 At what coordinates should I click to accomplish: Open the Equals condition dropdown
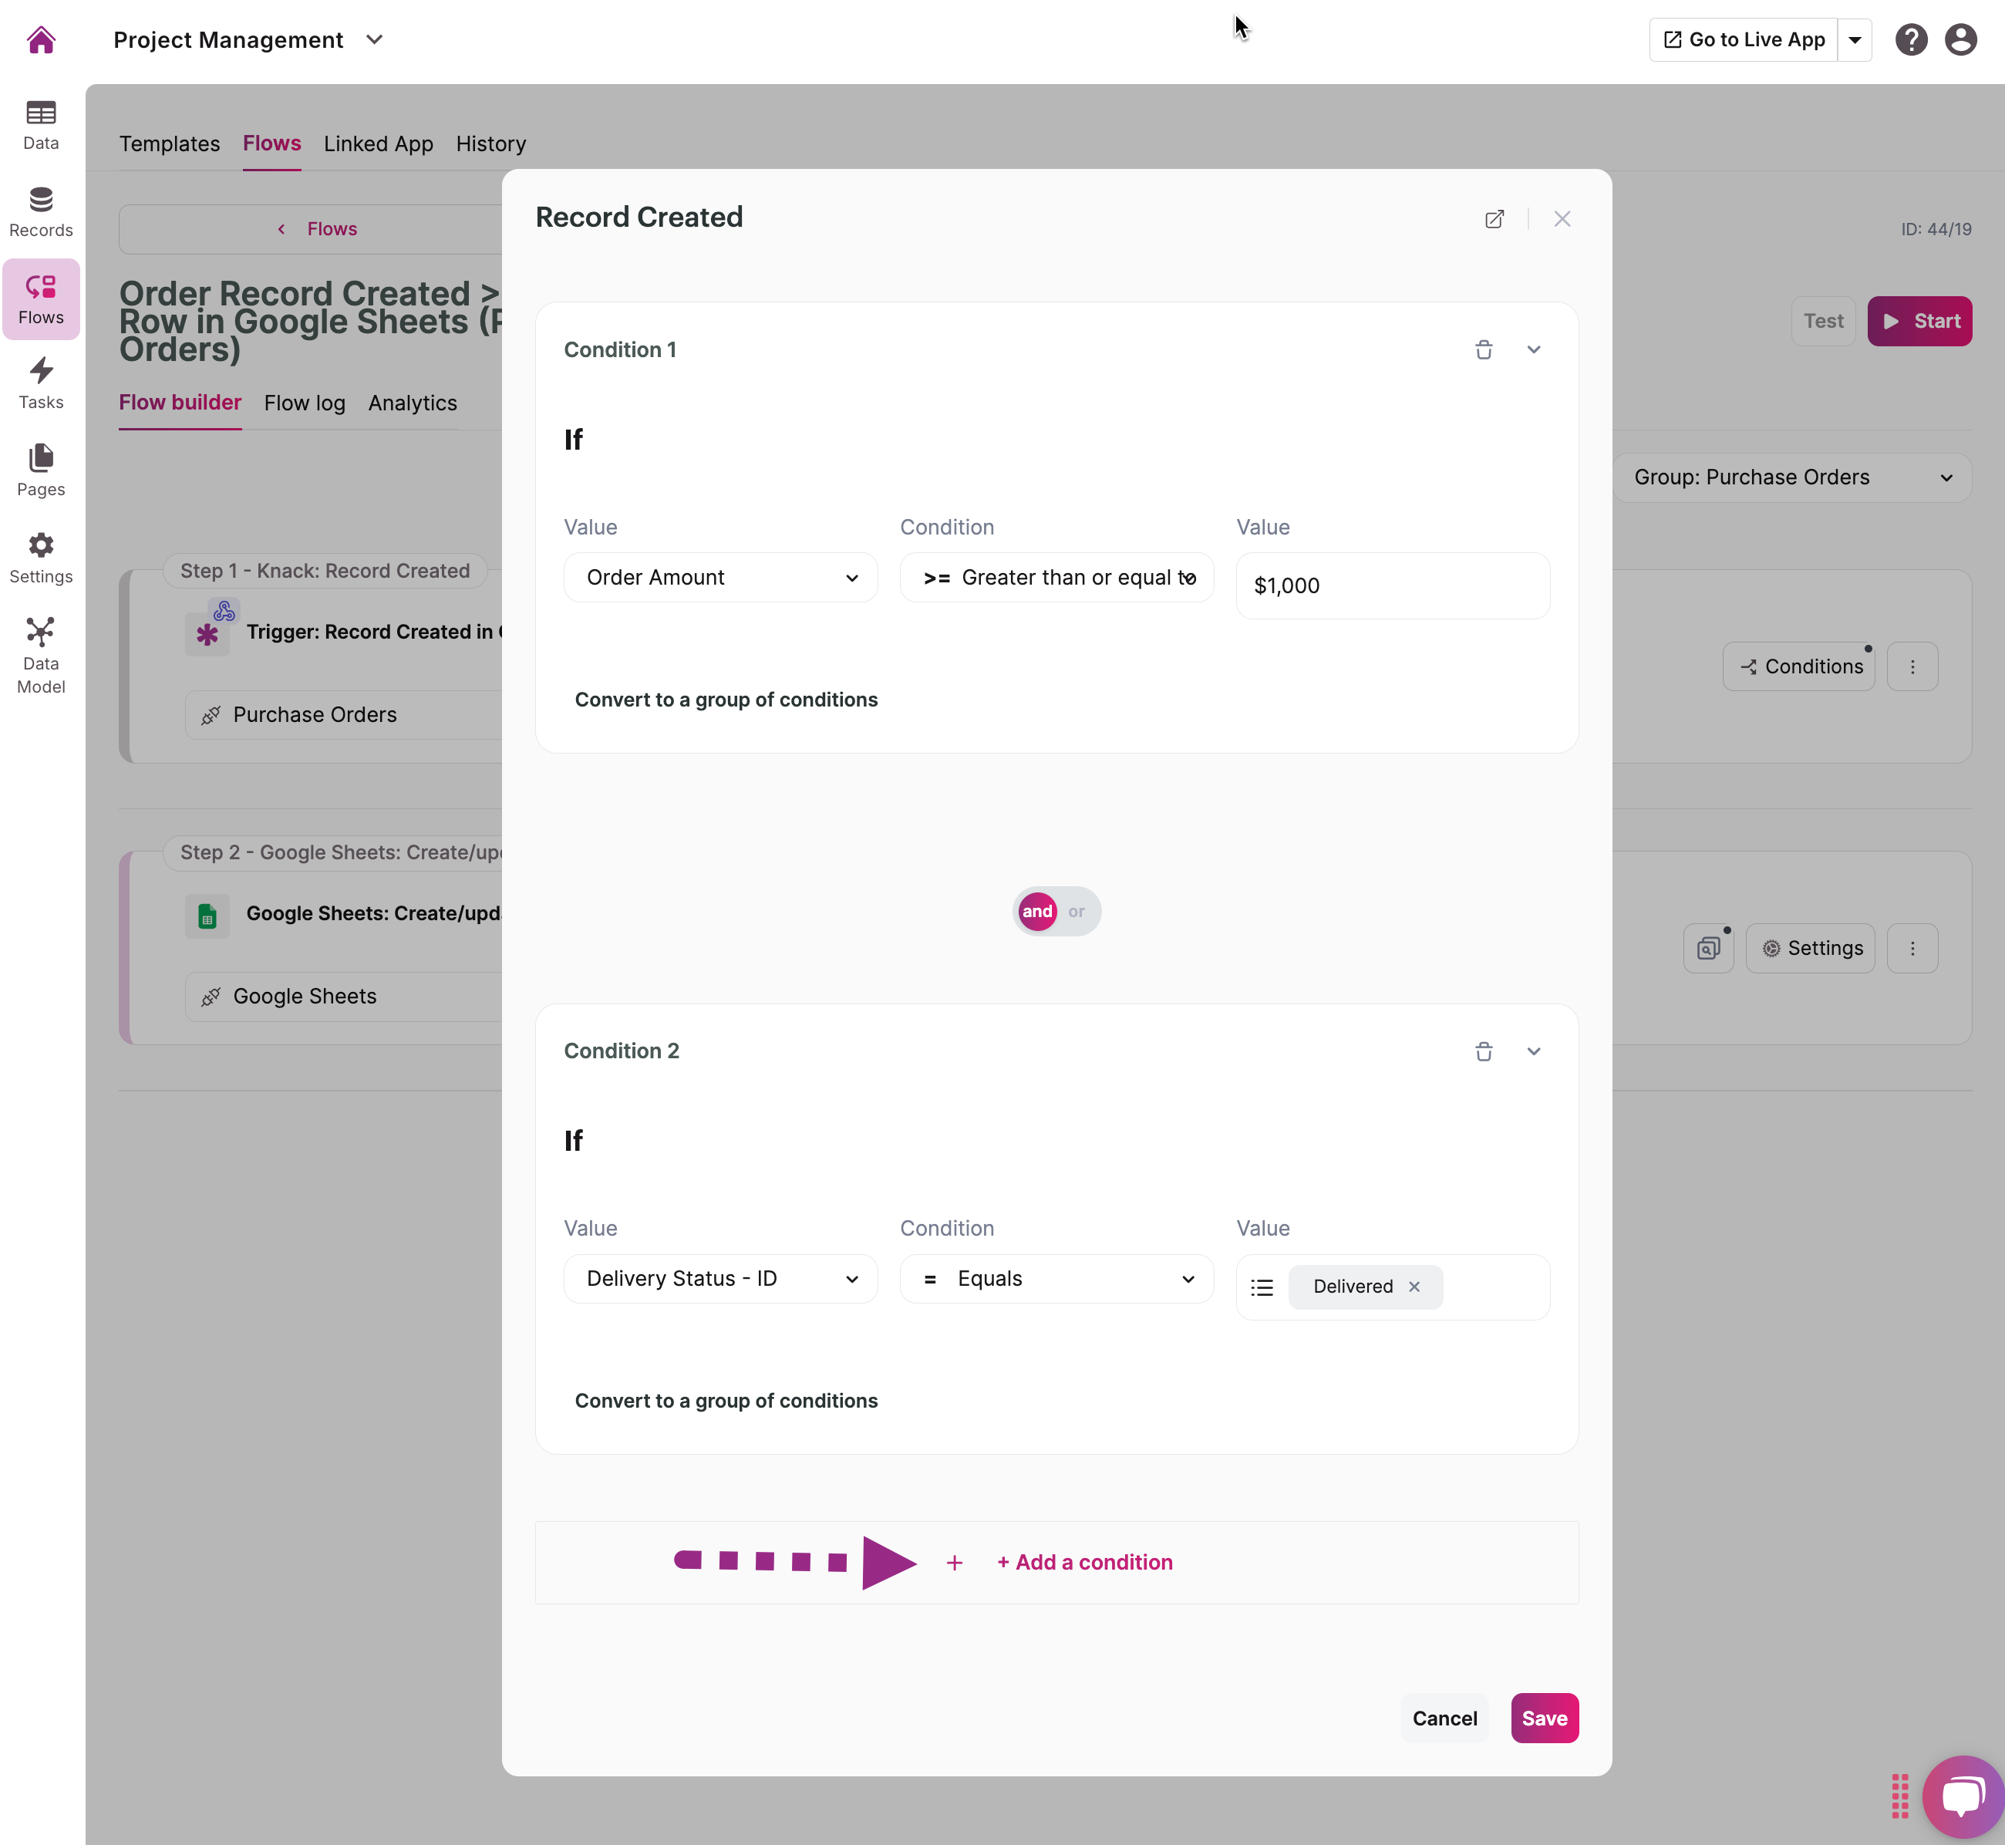(x=1057, y=1279)
